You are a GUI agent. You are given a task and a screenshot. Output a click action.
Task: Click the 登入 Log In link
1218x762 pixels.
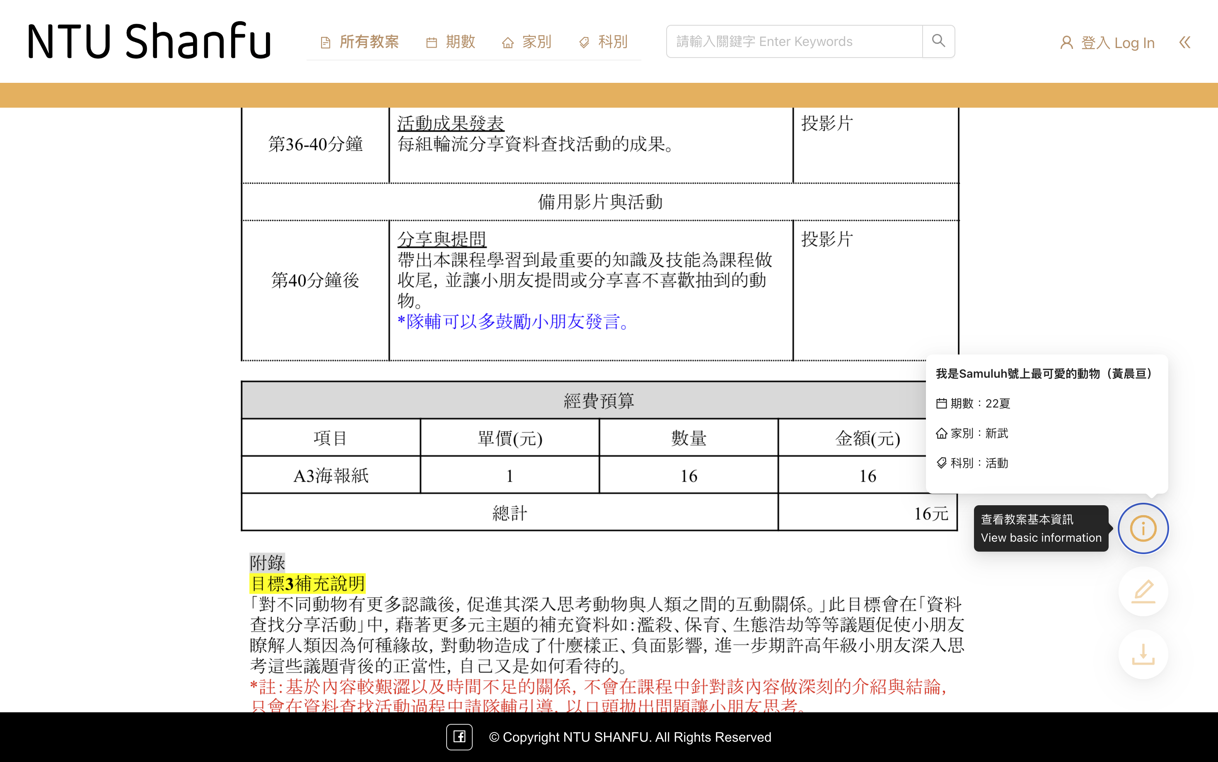tap(1117, 43)
